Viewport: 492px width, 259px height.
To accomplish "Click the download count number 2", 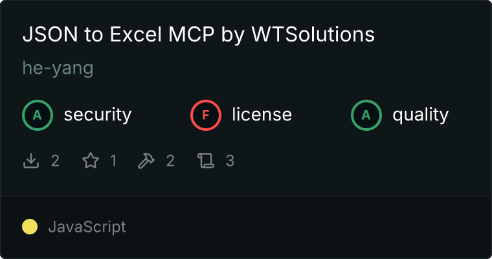I will coord(55,161).
